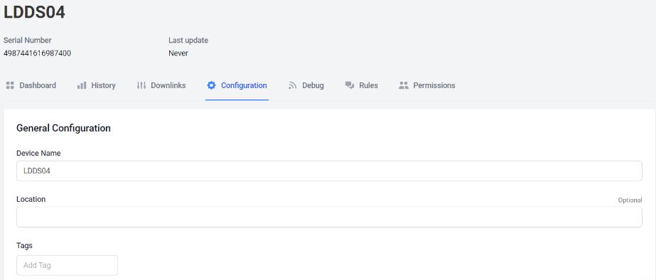Click the Permissions people icon
The width and height of the screenshot is (656, 280).
pos(404,85)
